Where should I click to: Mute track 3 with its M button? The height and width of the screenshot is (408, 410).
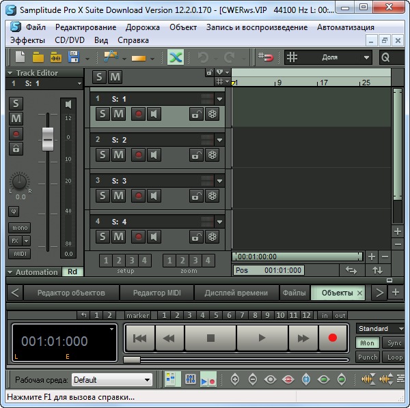(x=118, y=196)
